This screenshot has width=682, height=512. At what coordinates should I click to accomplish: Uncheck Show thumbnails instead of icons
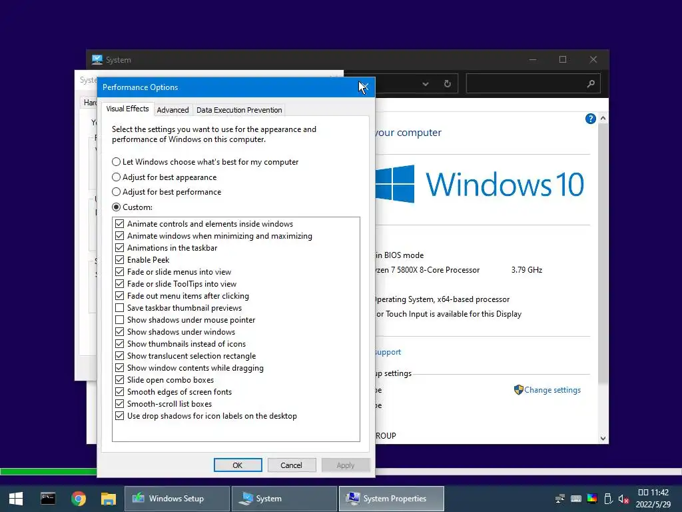120,344
